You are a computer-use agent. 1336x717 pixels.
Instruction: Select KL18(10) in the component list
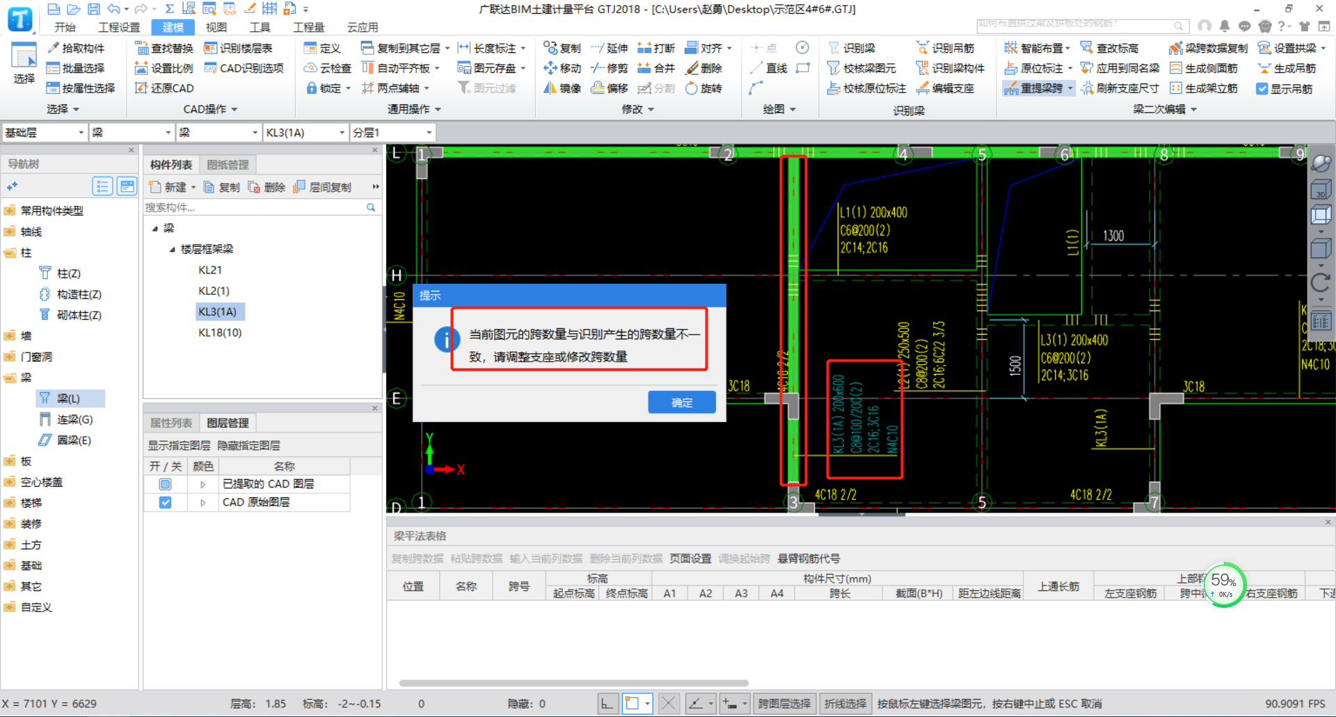[220, 332]
